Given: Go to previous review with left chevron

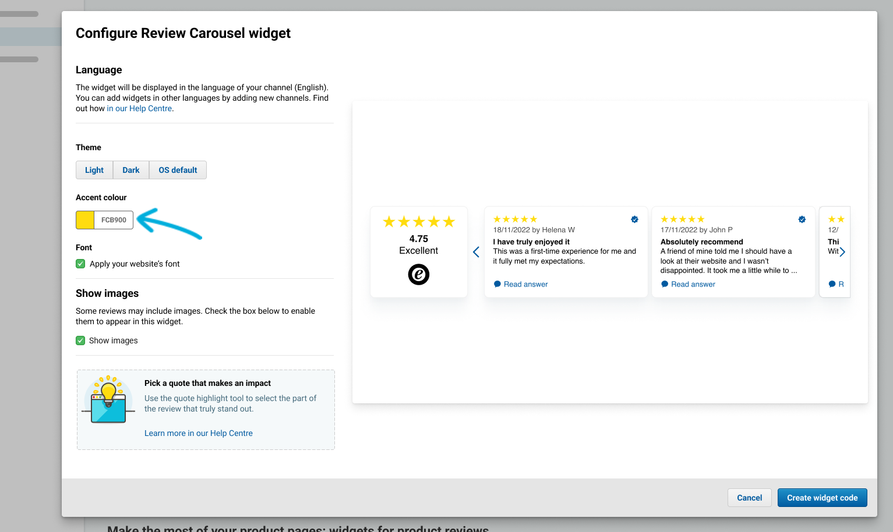Looking at the screenshot, I should 476,252.
